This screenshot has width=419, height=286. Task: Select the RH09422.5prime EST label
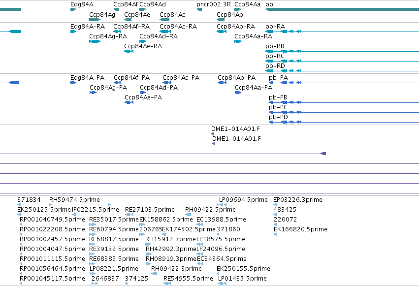(x=210, y=210)
